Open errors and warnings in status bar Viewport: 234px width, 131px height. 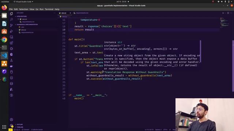tap(17, 130)
